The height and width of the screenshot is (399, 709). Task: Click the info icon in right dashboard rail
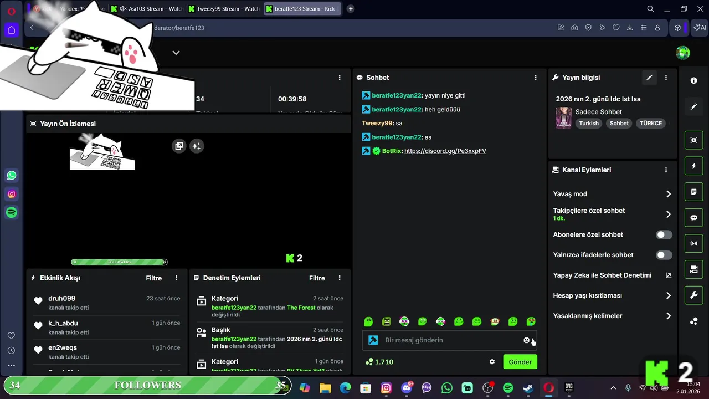694,80
